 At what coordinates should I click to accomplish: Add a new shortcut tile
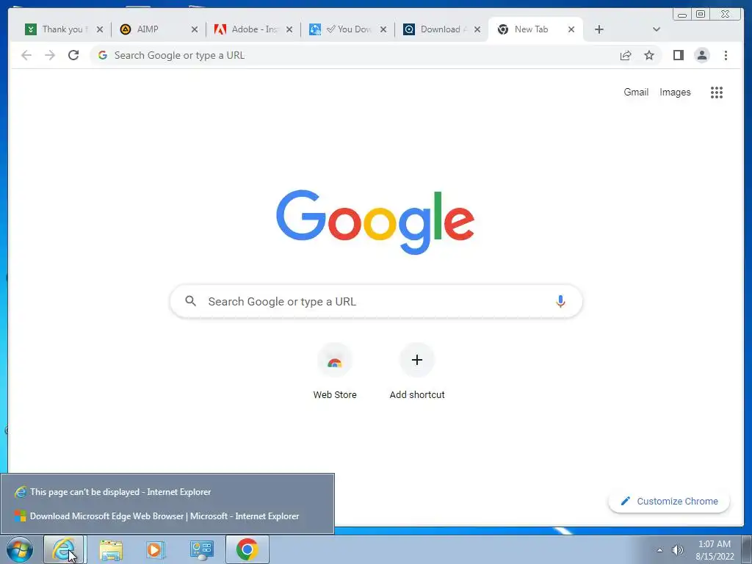(417, 371)
